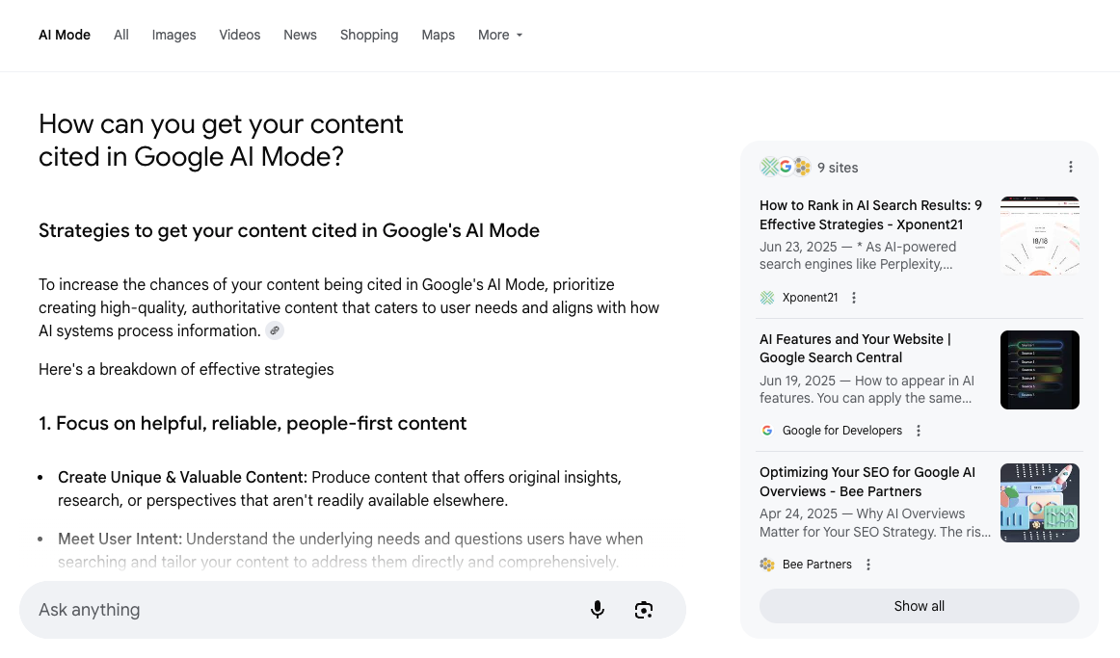Go to the News tab
Viewport: 1120px width, 658px height.
(300, 35)
